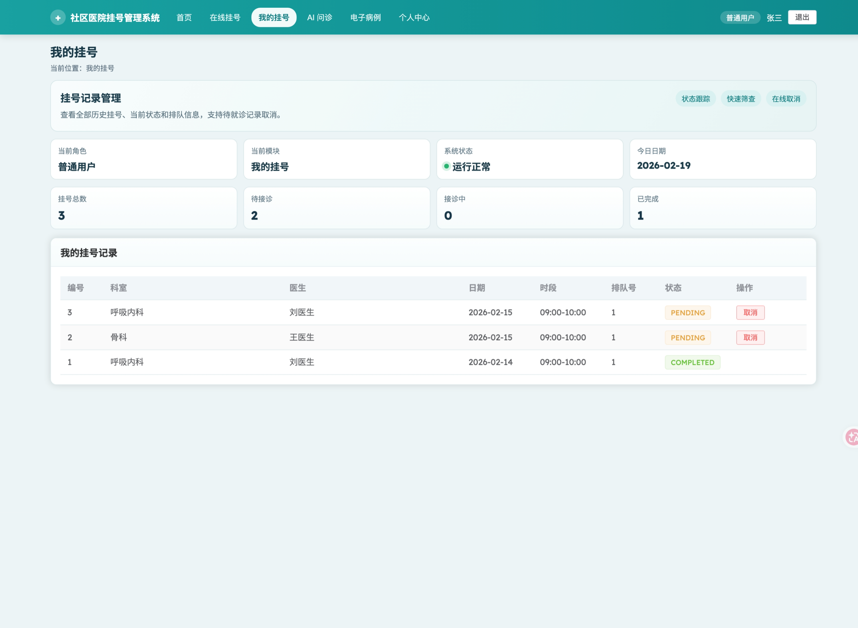The image size is (858, 628).
Task: Click the green system status dot
Action: 446,166
